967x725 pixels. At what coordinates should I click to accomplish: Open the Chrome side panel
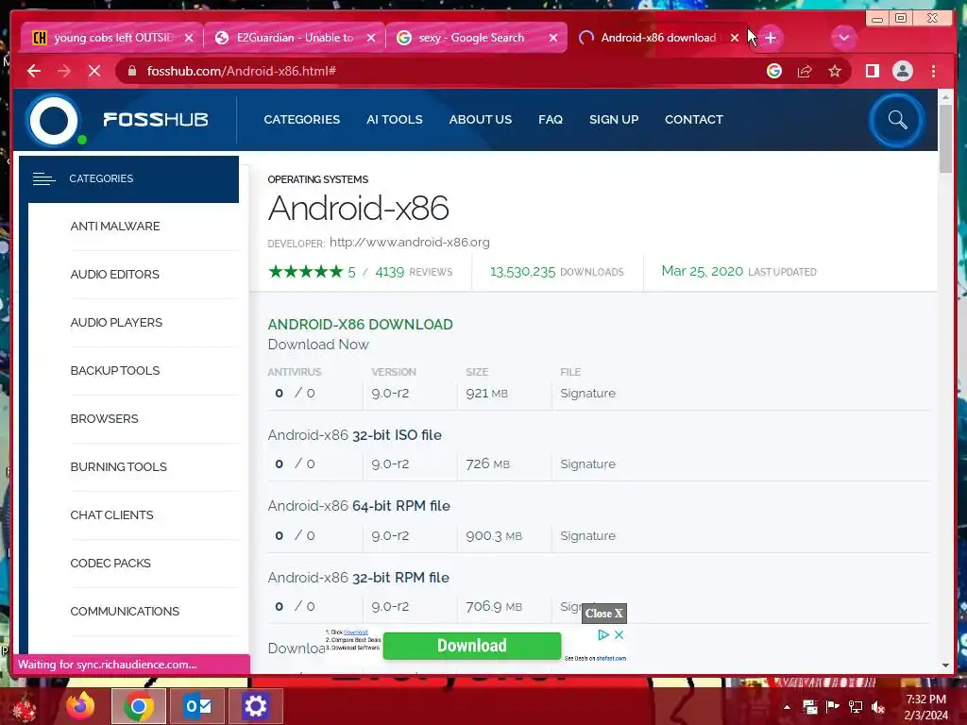pyautogui.click(x=872, y=72)
